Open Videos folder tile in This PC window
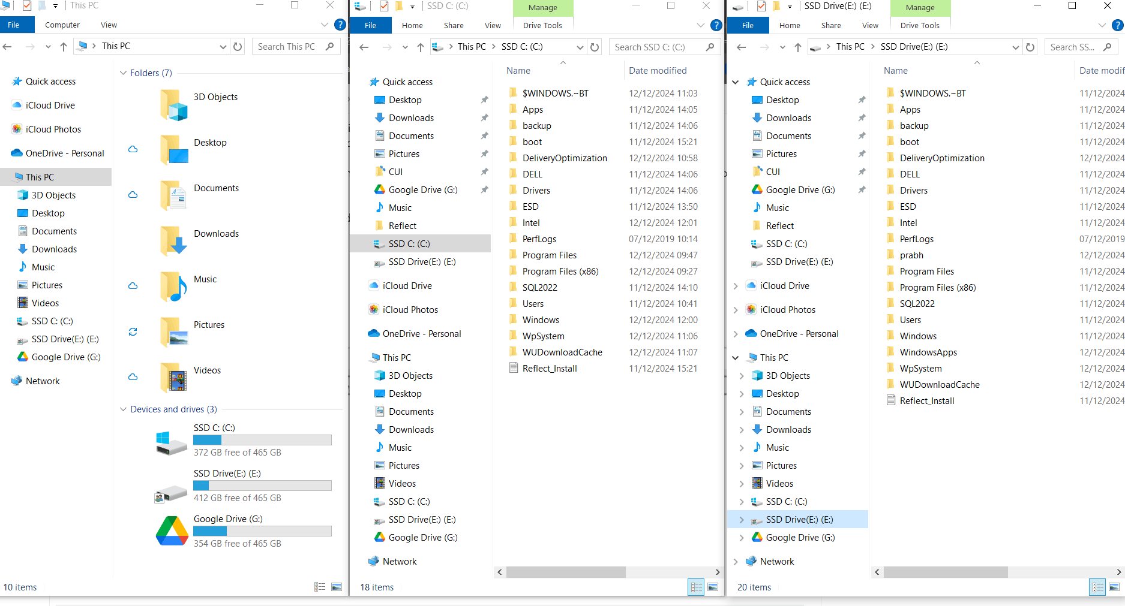 (x=191, y=377)
